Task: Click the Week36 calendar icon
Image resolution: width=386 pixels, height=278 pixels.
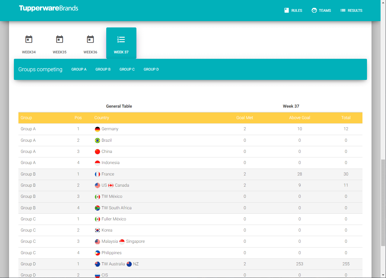Action: coord(91,39)
